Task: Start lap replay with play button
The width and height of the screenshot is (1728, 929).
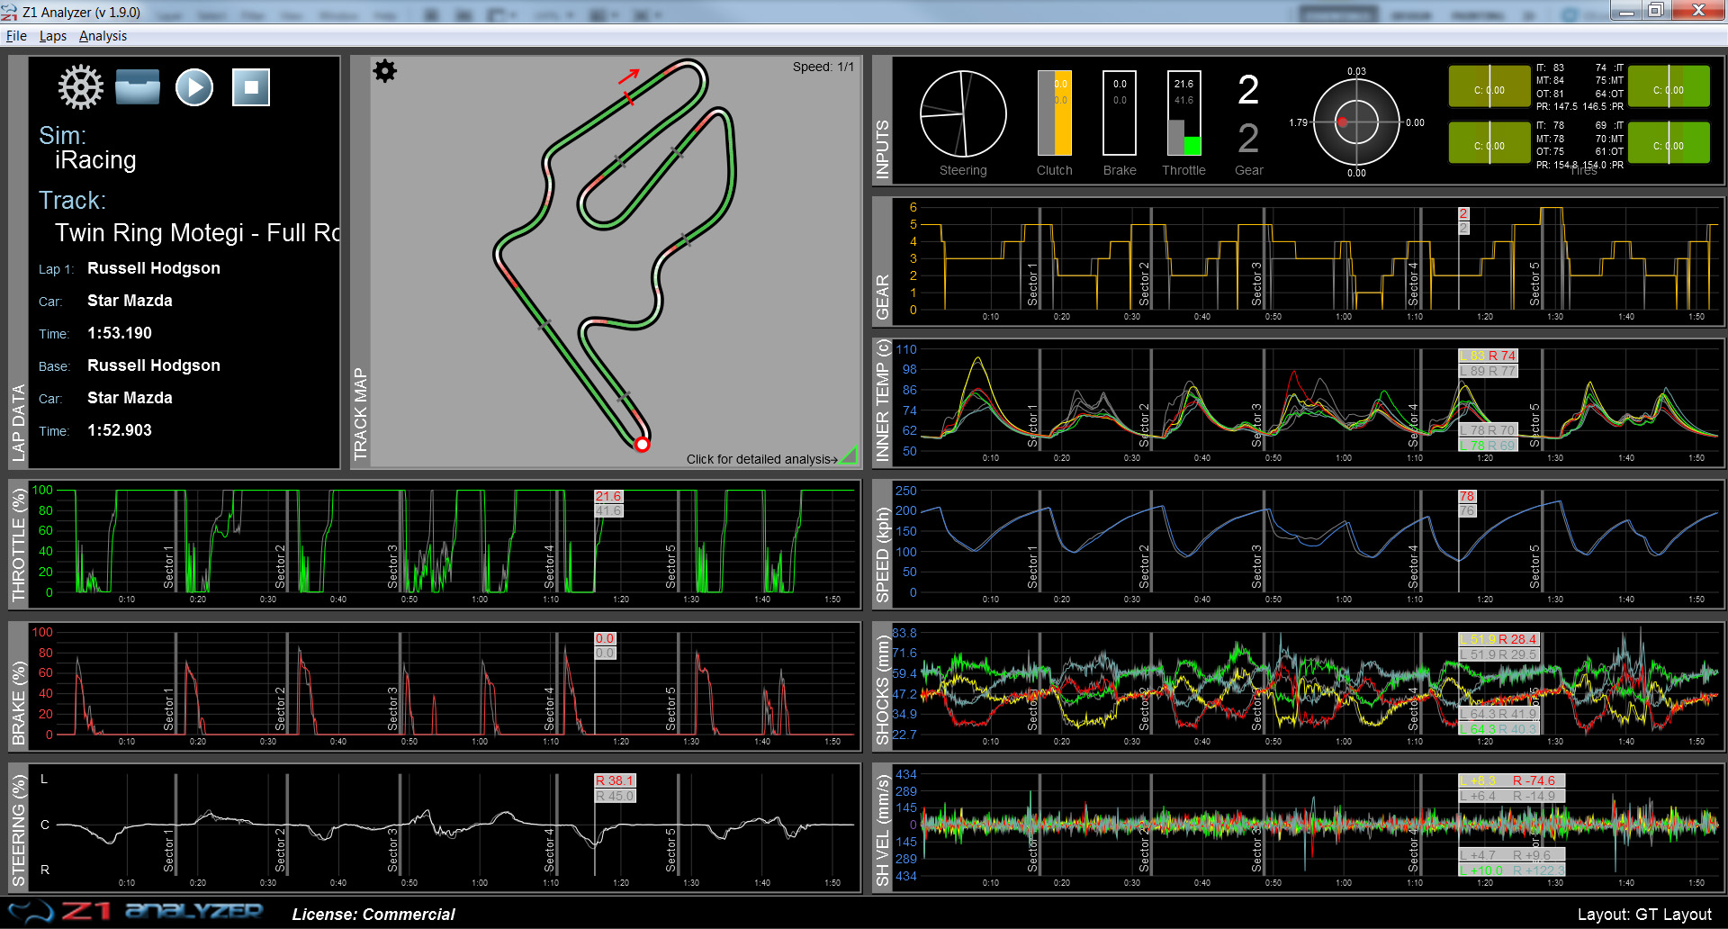Action: [194, 87]
